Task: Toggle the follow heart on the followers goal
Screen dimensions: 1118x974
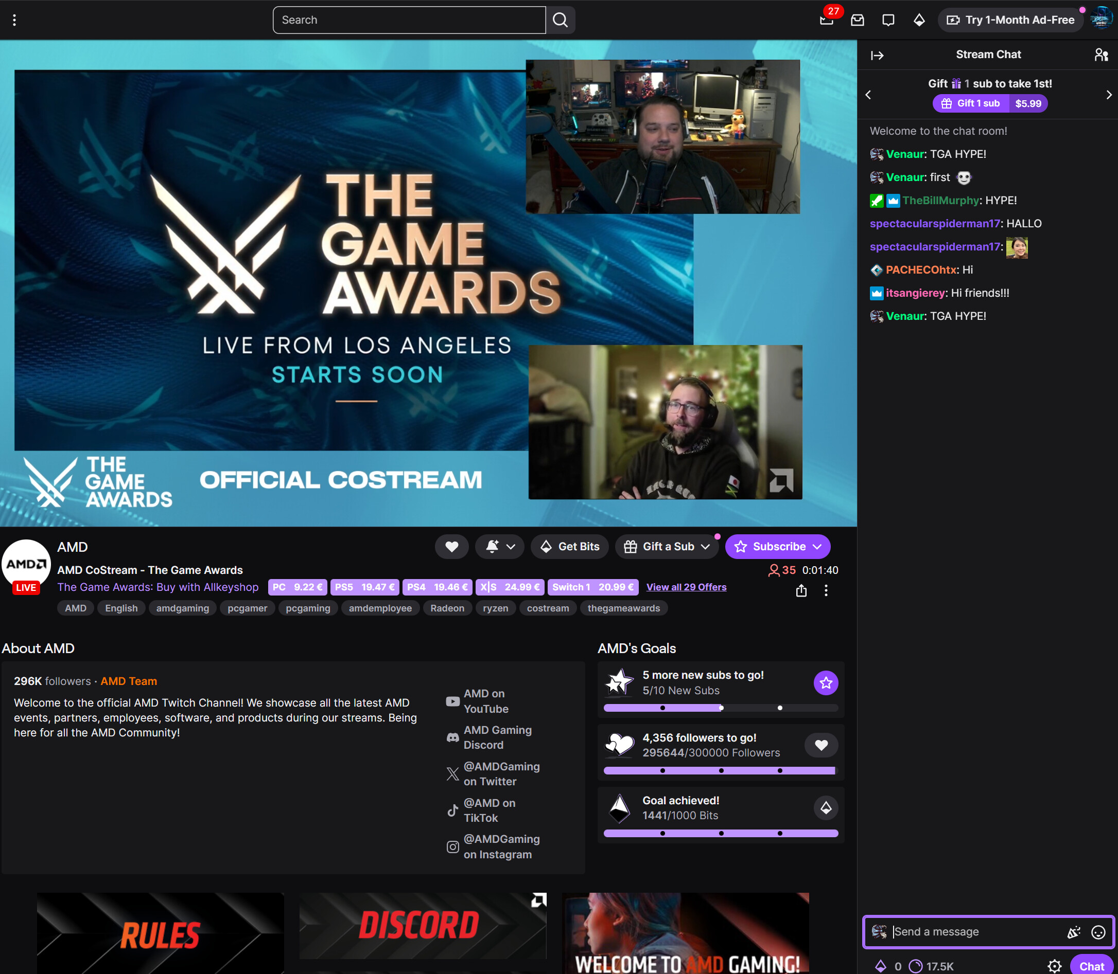Action: click(x=821, y=745)
